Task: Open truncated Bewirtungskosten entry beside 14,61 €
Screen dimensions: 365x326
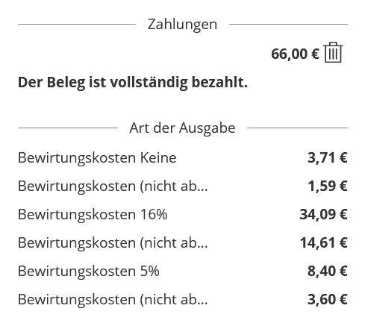Action: (x=113, y=243)
